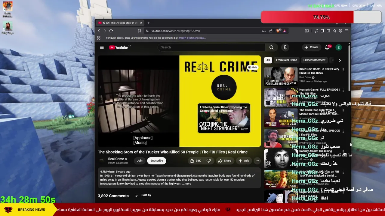Toggle the browser sidebar panel
The width and height of the screenshot is (385, 216).
(322, 31)
